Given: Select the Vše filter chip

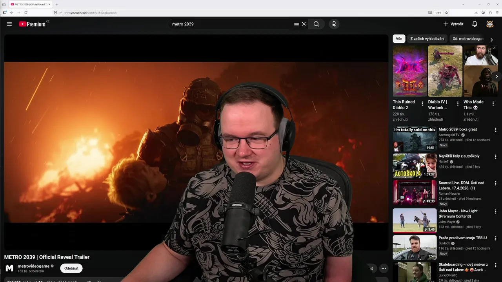Looking at the screenshot, I should tap(399, 39).
